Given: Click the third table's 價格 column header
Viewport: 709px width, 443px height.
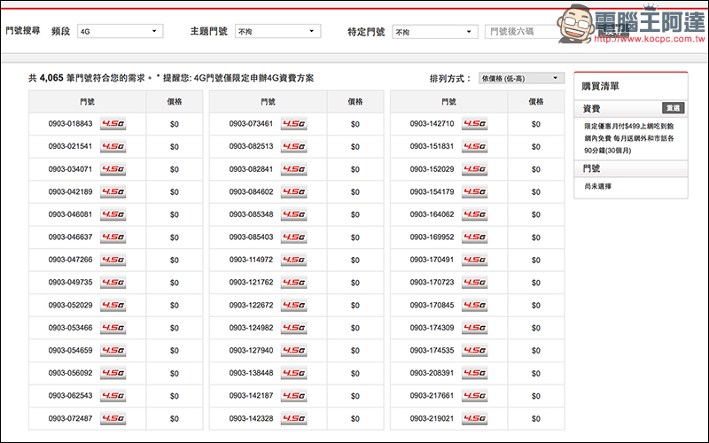Looking at the screenshot, I should tap(536, 102).
